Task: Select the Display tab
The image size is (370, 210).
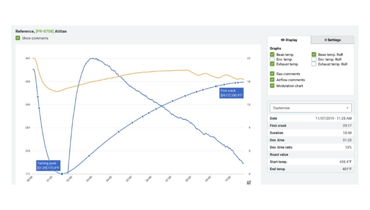Action: [289, 40]
